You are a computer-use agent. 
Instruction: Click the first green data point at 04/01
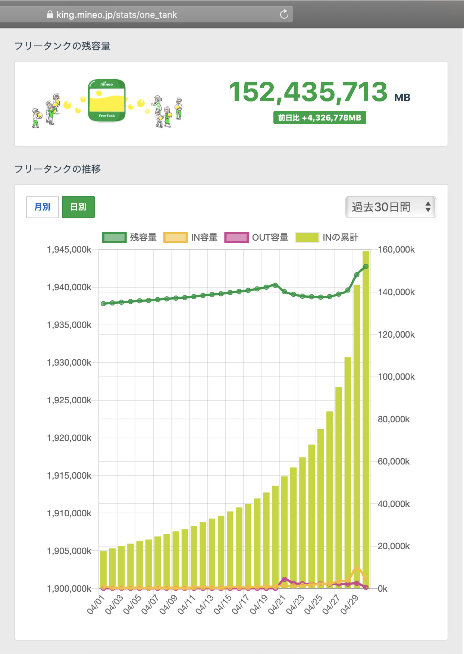(x=103, y=304)
